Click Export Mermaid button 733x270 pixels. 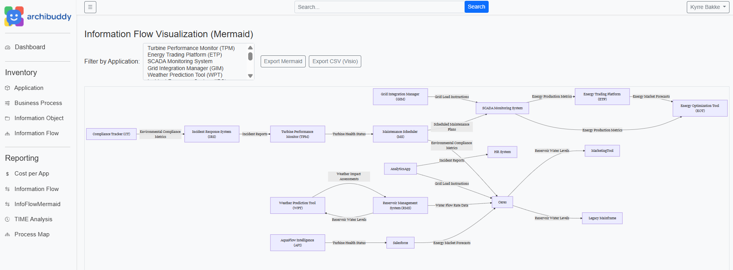[x=283, y=61]
